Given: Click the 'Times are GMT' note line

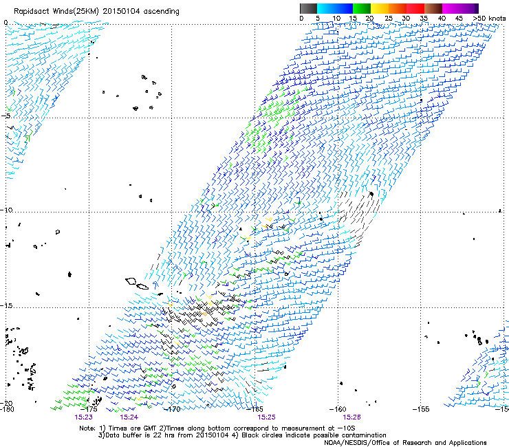Looking at the screenshot, I should 217,428.
